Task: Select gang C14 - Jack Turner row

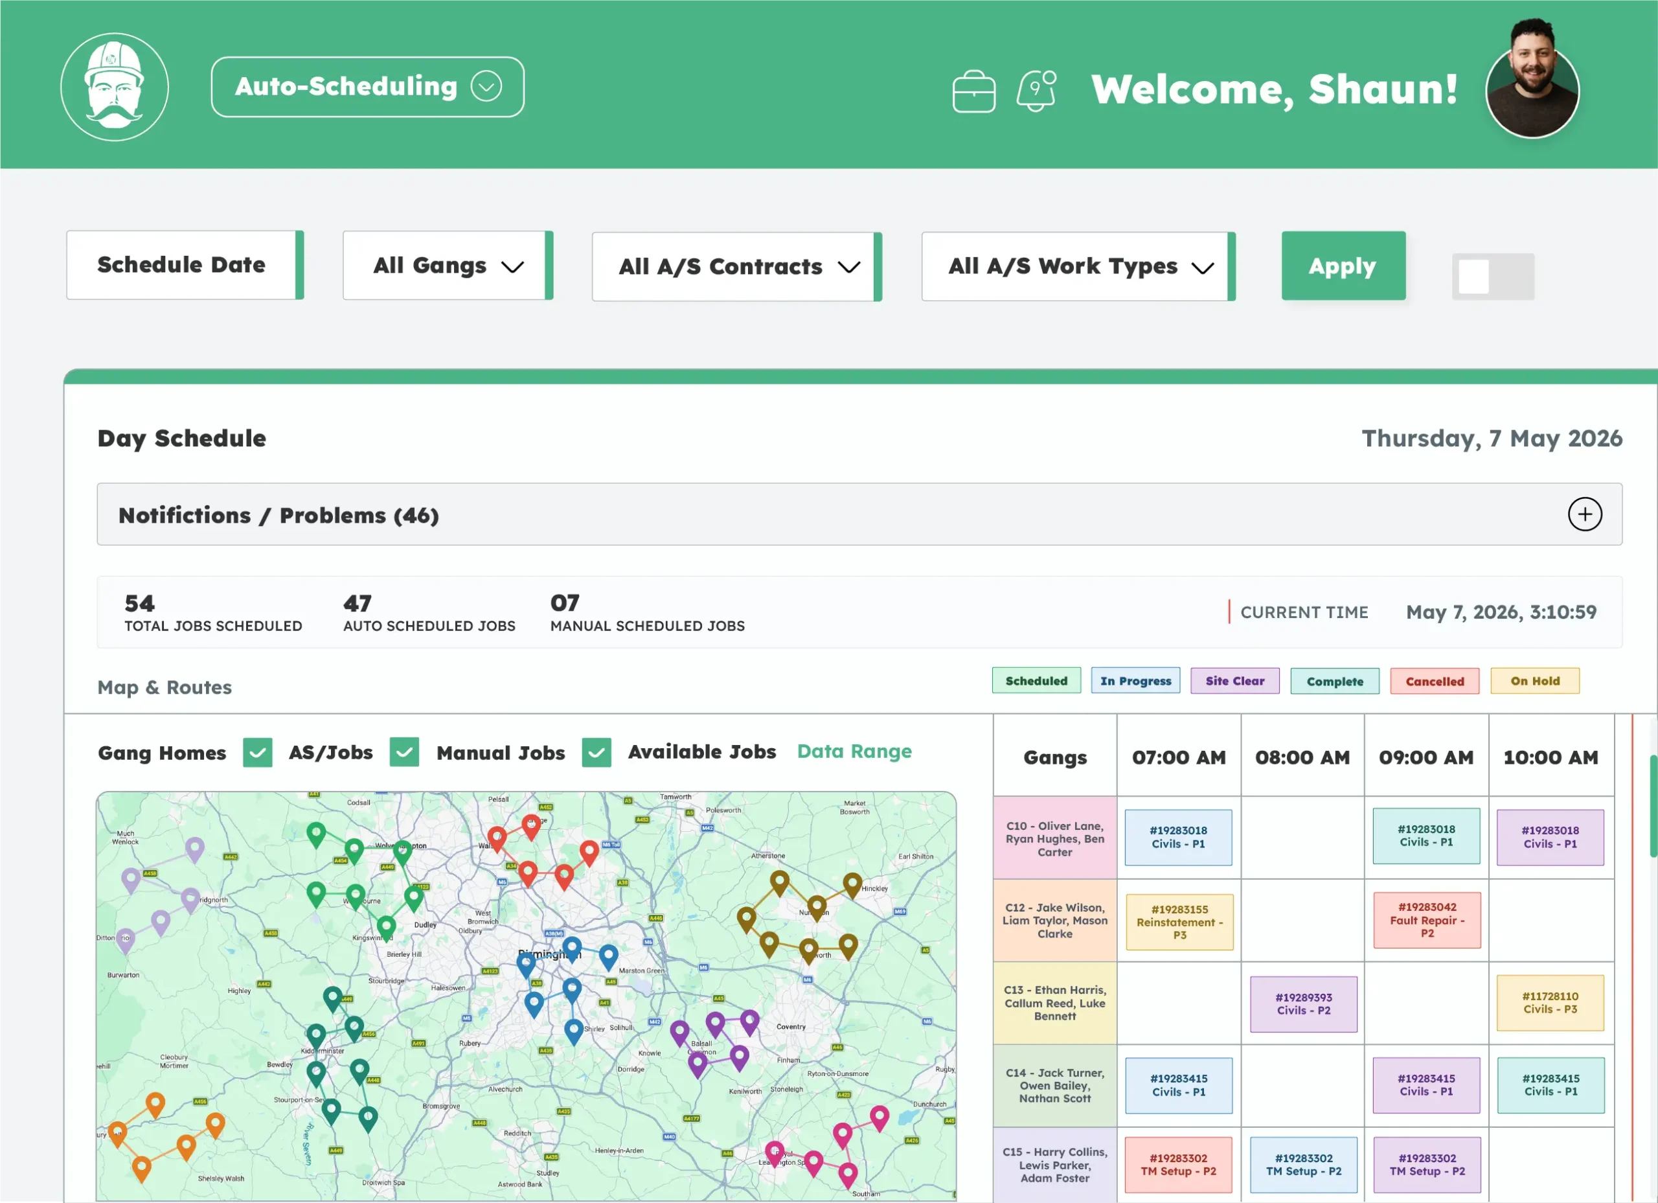Action: tap(1055, 1086)
